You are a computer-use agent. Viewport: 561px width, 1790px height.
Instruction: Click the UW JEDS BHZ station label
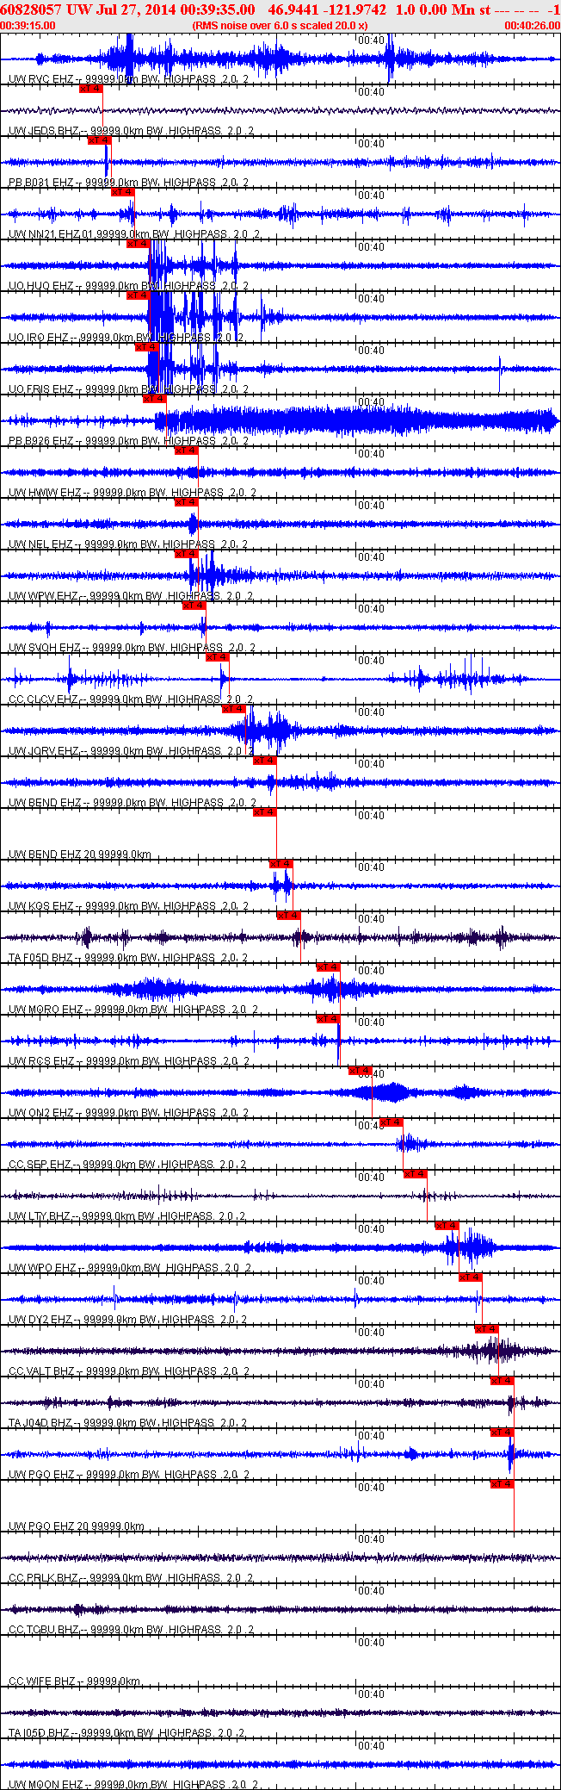pyautogui.click(x=131, y=131)
